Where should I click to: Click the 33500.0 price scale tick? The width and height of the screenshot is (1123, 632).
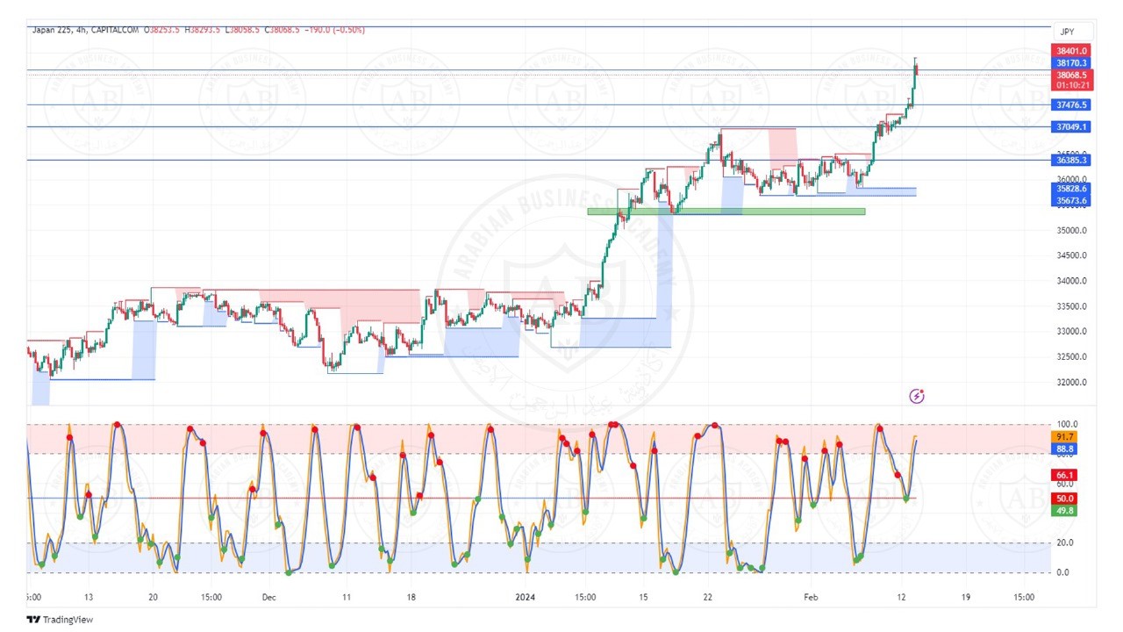(x=1071, y=307)
